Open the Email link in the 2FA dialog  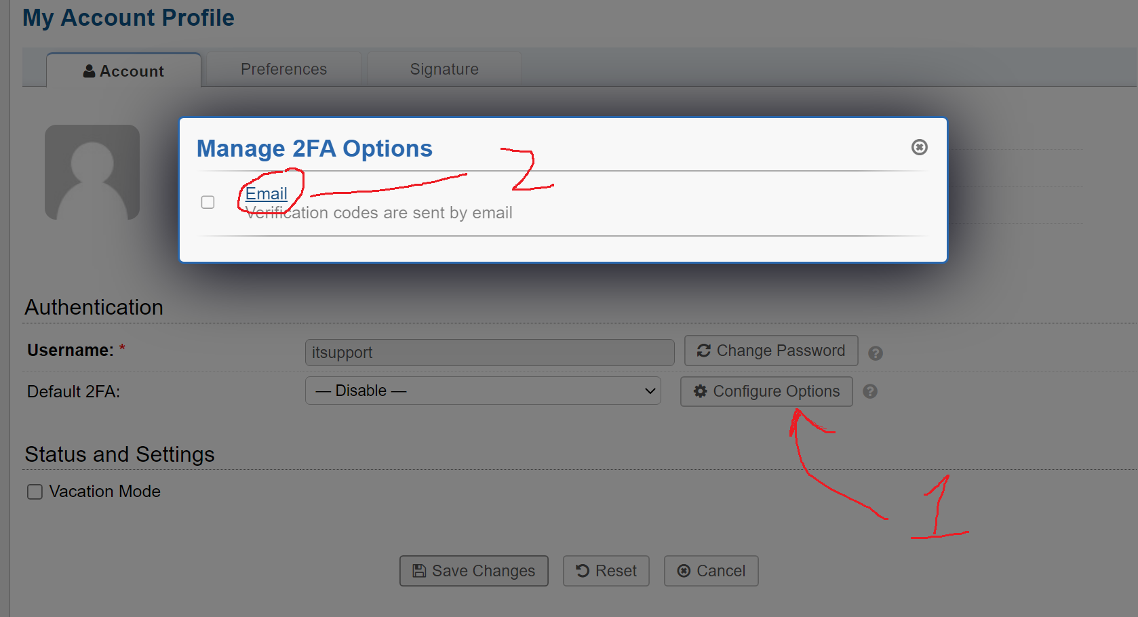click(x=267, y=193)
